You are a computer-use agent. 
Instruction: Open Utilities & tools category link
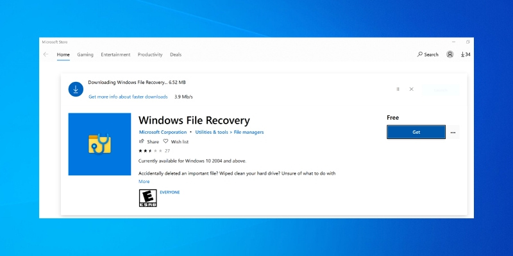coord(212,132)
